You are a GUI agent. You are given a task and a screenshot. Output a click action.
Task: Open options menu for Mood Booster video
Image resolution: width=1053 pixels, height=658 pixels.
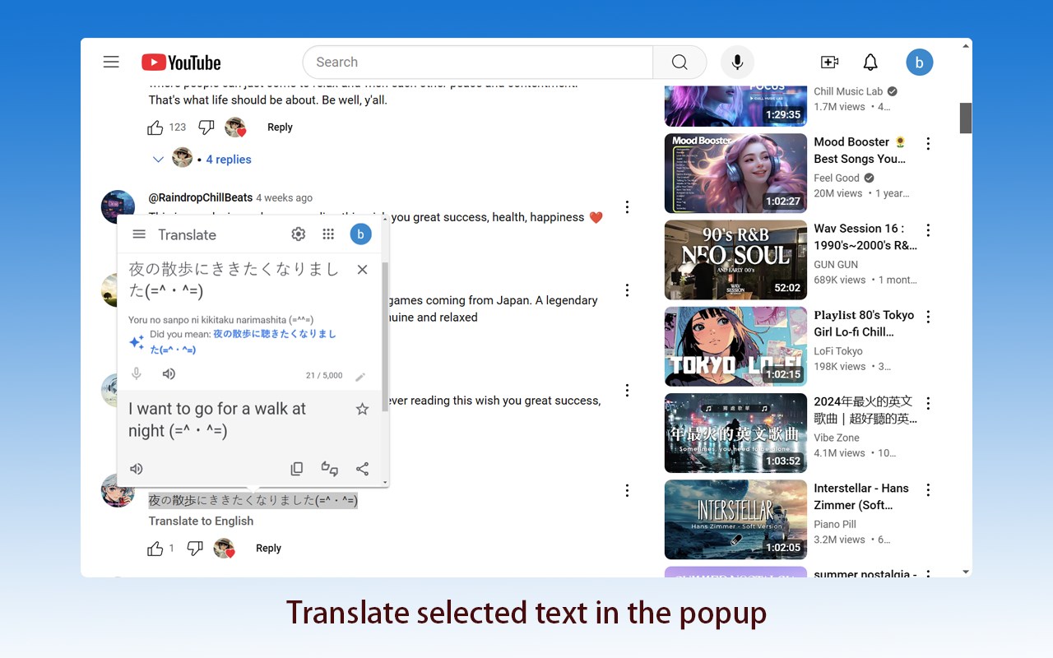pos(928,143)
